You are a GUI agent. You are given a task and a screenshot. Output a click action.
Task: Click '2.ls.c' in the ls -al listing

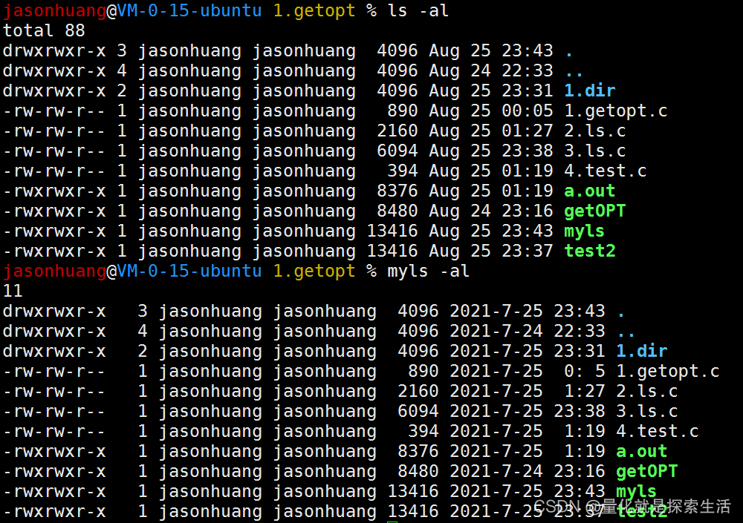(x=594, y=131)
